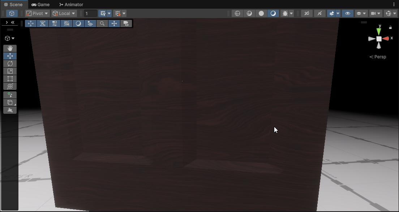Open the cube tool context dropdown in Tools panel
399x212 pixels.
(10, 38)
